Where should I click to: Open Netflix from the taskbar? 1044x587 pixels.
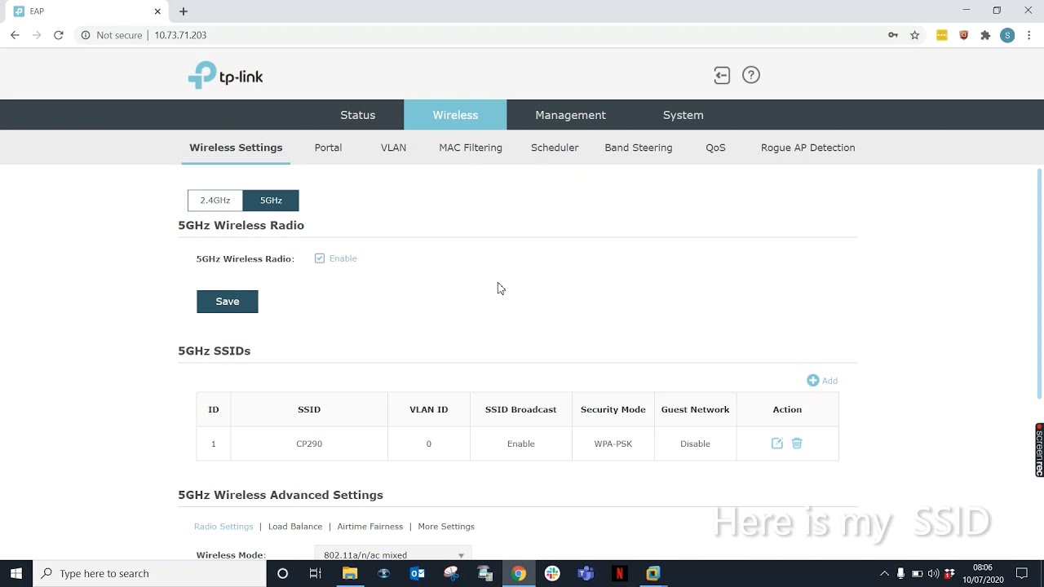(620, 573)
